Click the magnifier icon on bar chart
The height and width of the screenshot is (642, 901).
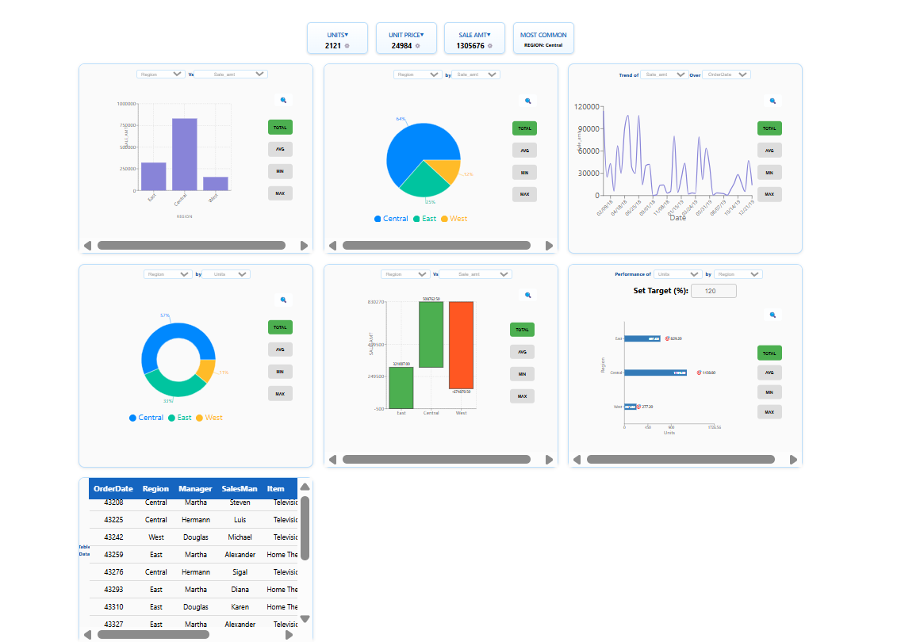[x=282, y=100]
